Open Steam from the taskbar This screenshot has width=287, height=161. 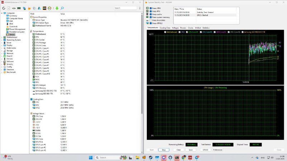[x=150, y=157]
